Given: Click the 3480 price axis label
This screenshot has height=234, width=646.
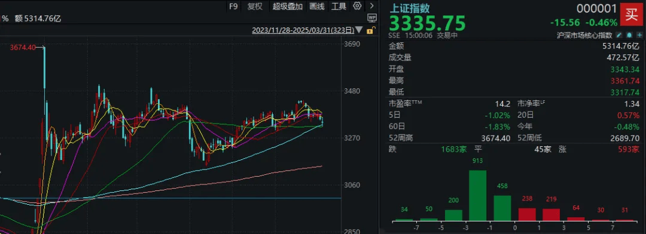Looking at the screenshot, I should pyautogui.click(x=352, y=91).
